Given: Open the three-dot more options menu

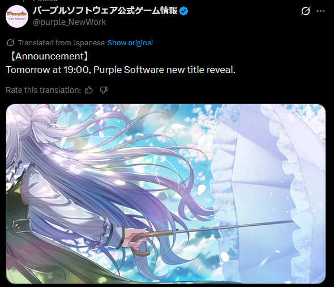Looking at the screenshot, I should pos(320,11).
